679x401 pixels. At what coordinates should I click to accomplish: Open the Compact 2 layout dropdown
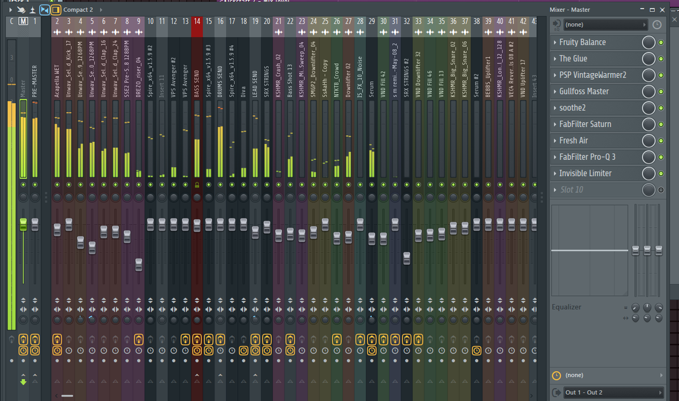coord(78,10)
